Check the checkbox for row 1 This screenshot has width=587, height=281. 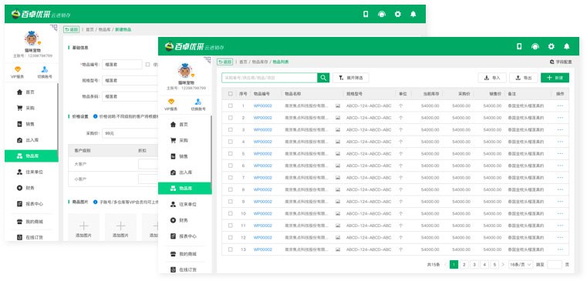click(x=230, y=106)
